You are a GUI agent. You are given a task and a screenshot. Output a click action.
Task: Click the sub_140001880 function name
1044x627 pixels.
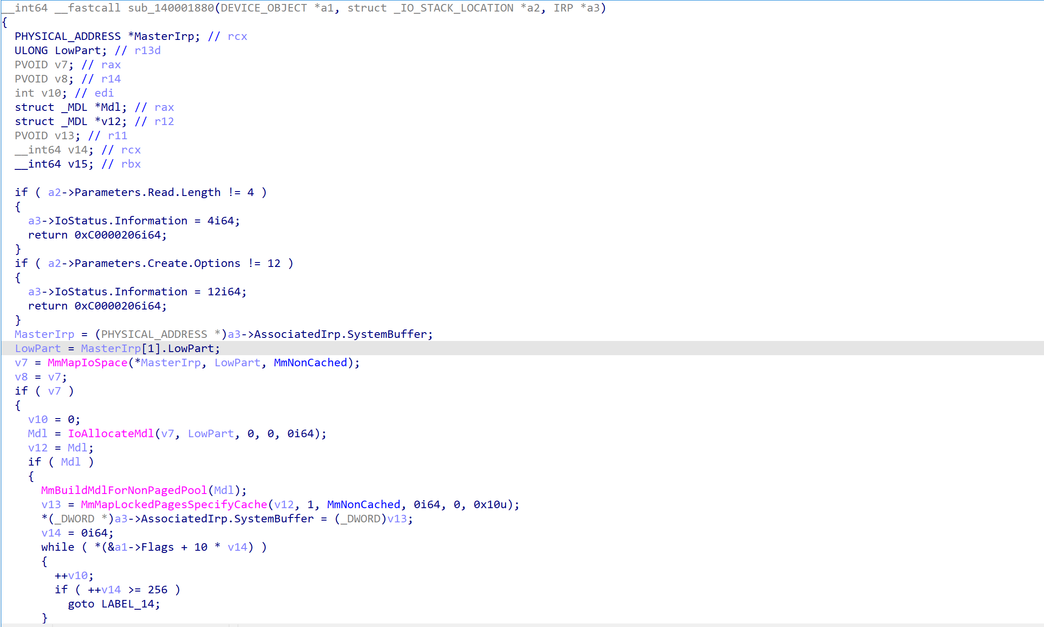coord(171,8)
